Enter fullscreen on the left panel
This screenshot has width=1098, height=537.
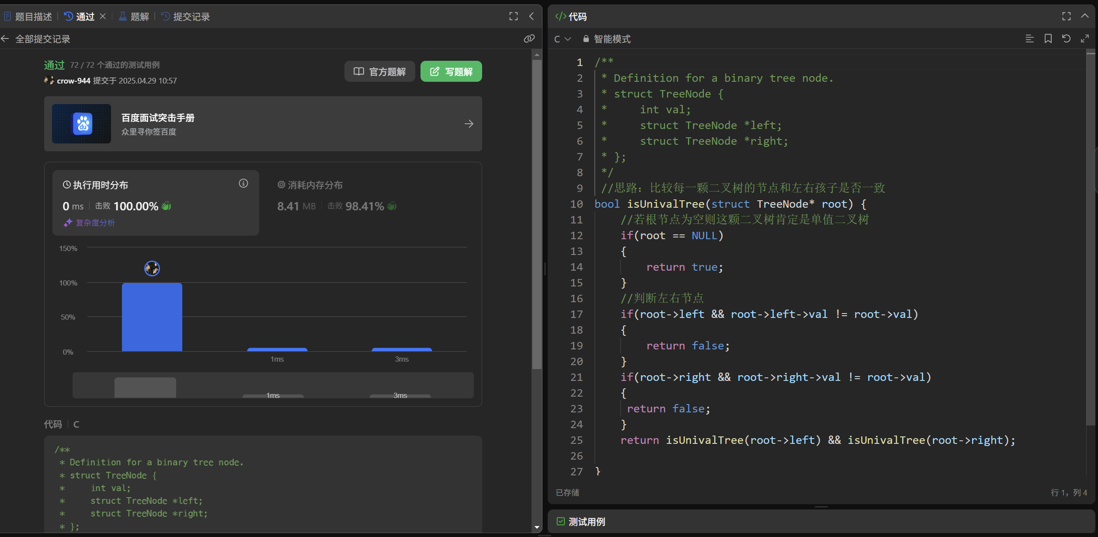click(x=513, y=17)
